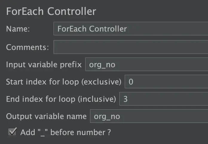Place cursor on "ForEach Controller" text in Name field
The image size is (208, 144).
[92, 29]
